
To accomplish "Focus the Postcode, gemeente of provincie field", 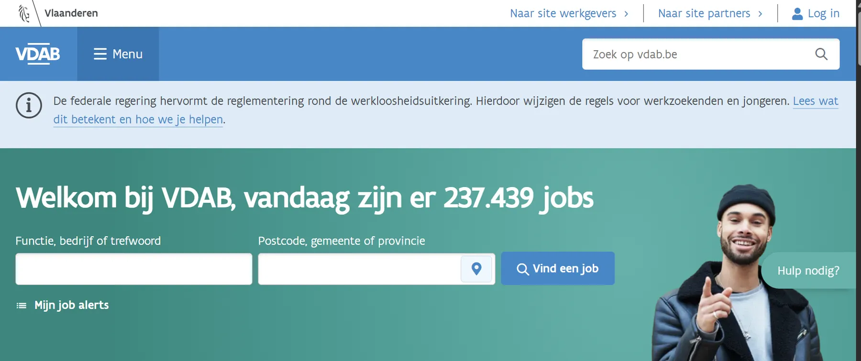I will coord(359,269).
